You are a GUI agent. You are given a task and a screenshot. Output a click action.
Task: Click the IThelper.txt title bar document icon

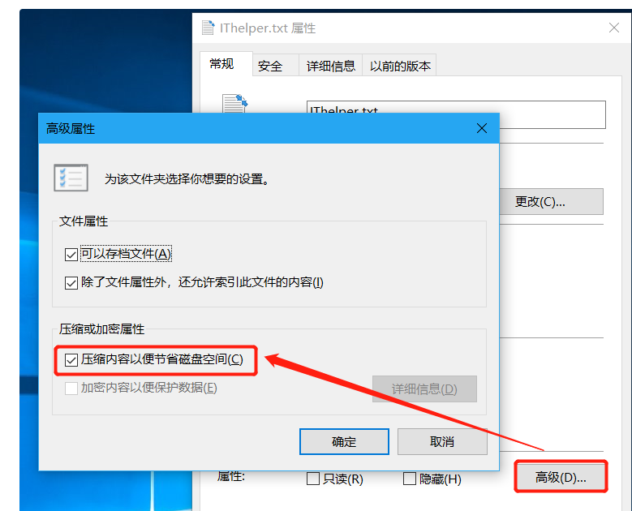[x=208, y=28]
